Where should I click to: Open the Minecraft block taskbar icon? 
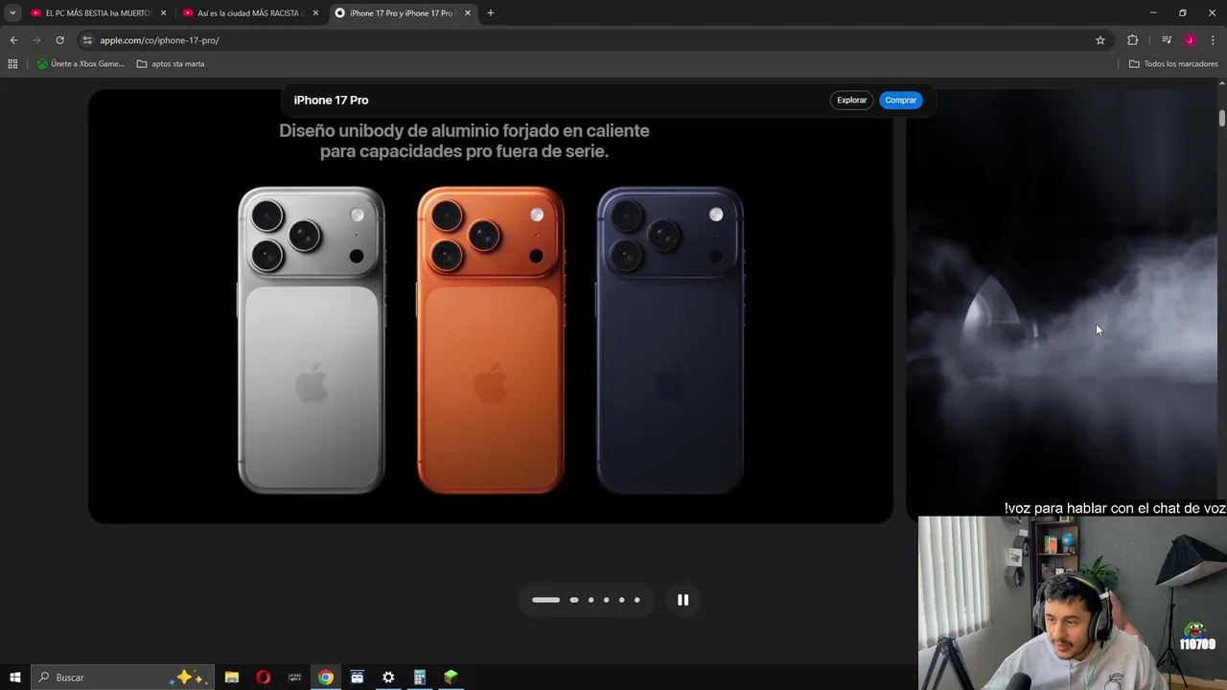(451, 678)
